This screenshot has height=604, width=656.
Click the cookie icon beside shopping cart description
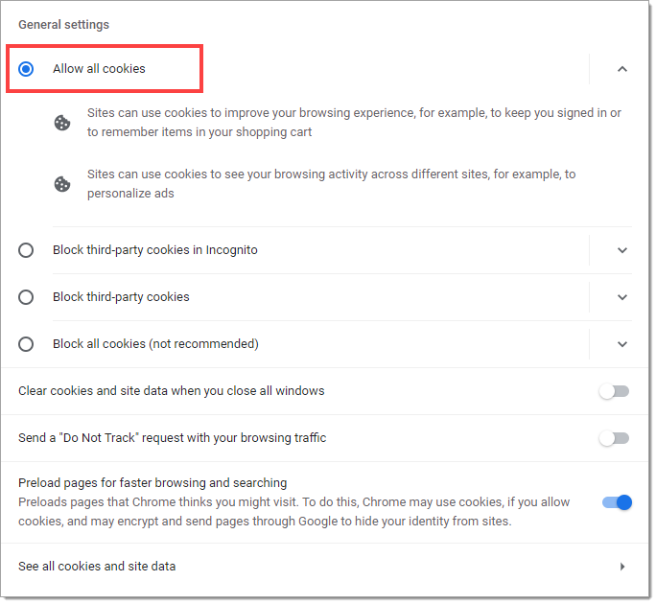(x=62, y=123)
